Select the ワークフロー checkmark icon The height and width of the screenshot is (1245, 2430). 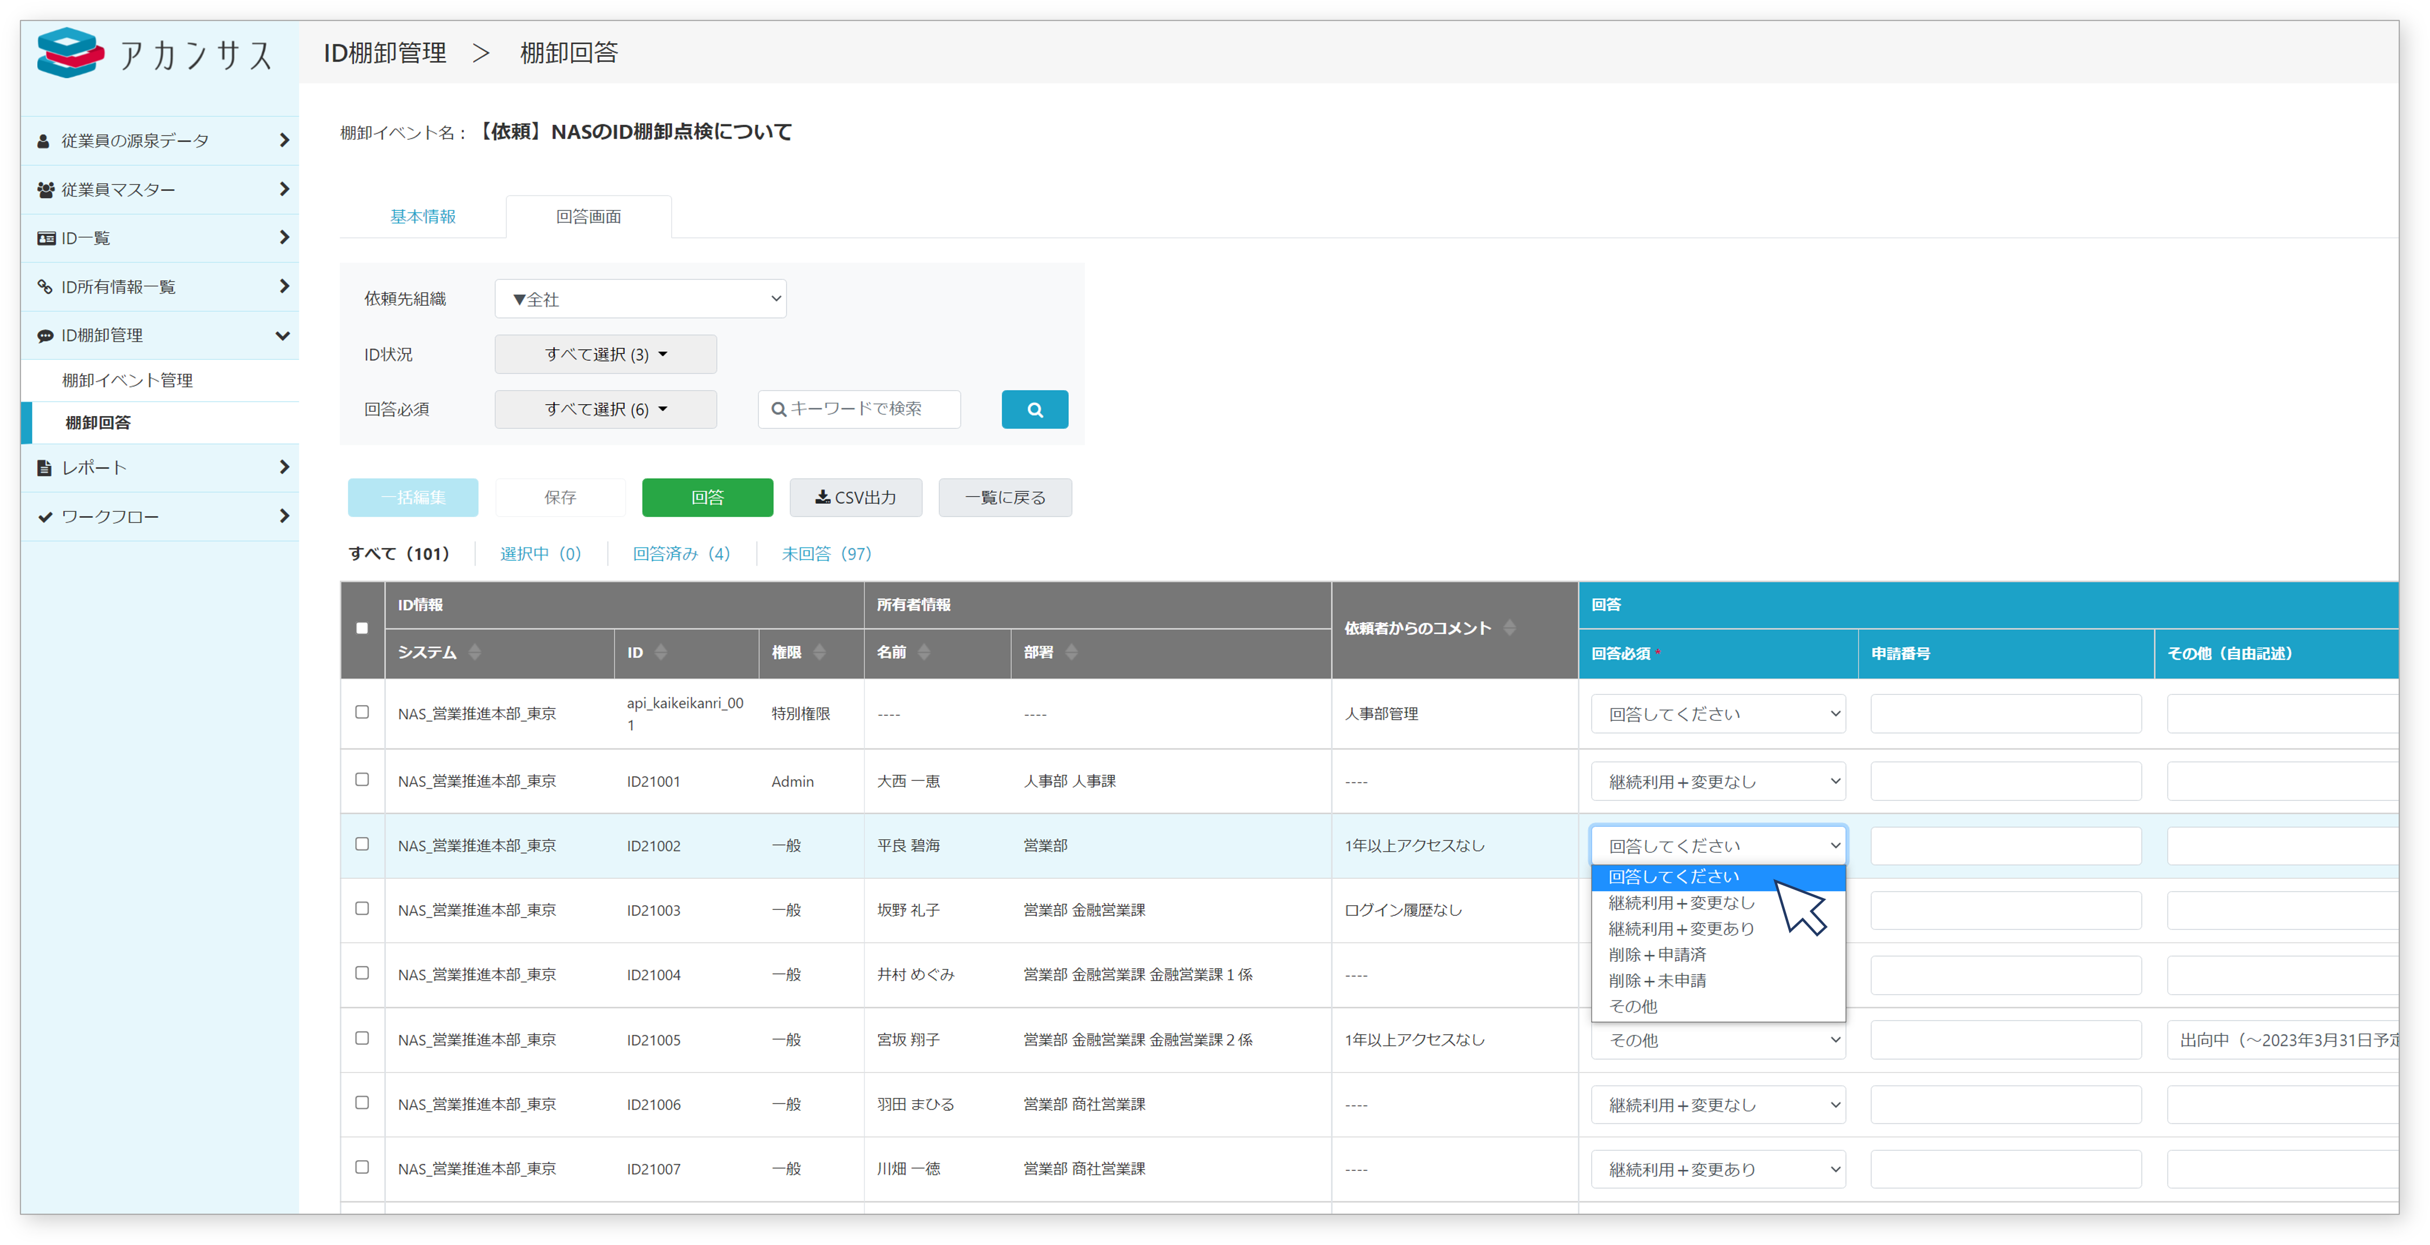pos(43,516)
